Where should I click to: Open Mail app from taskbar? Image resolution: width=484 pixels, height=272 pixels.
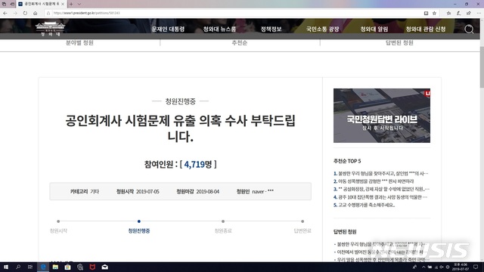105,267
